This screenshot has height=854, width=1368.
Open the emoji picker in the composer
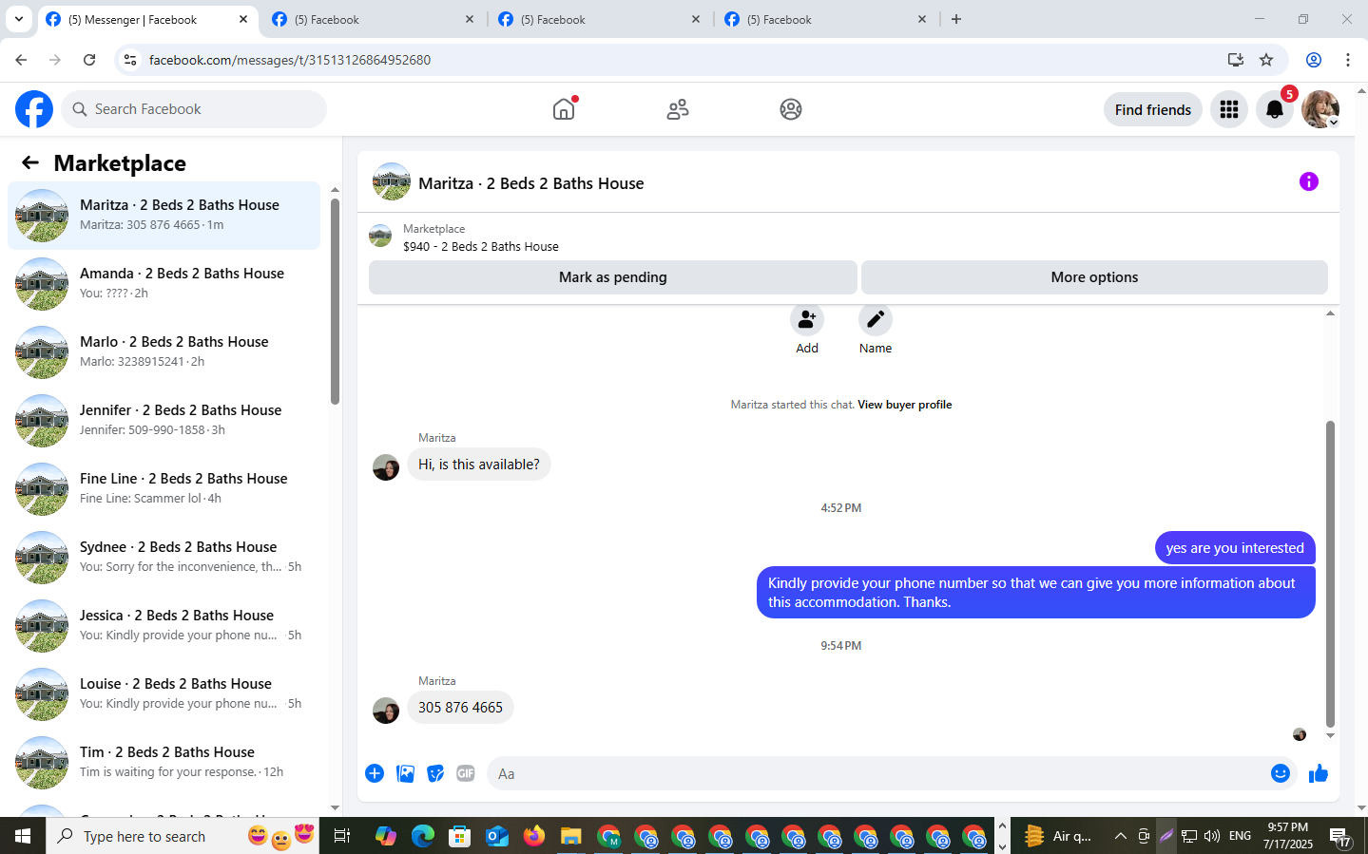[x=1281, y=773]
